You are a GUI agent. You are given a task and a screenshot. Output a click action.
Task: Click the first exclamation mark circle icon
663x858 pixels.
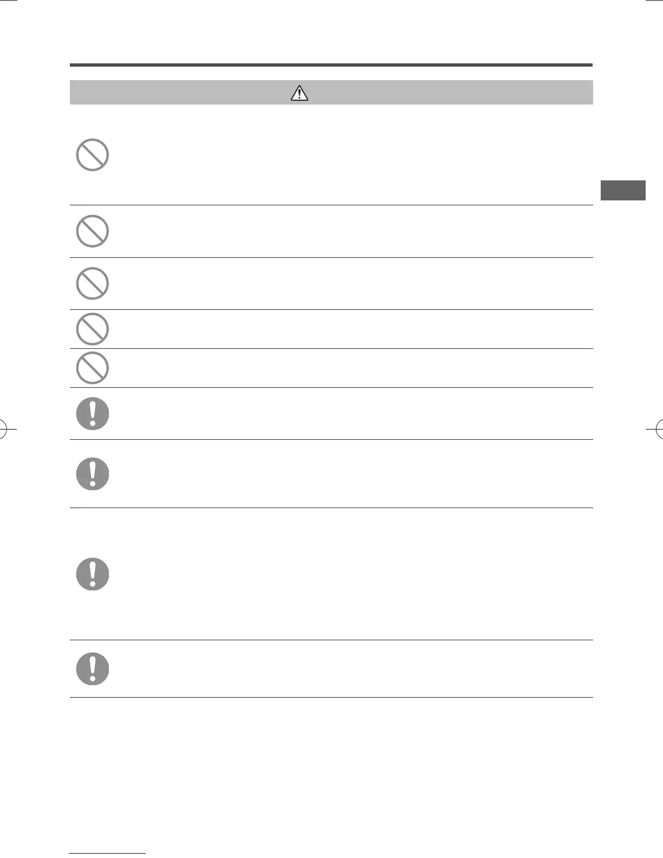click(x=93, y=414)
